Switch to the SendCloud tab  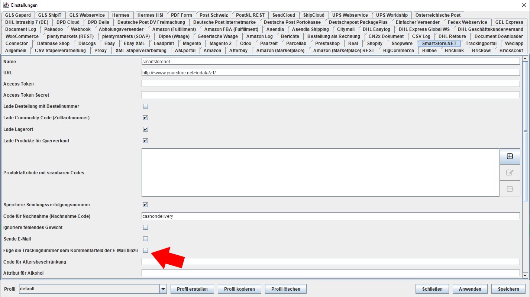284,15
